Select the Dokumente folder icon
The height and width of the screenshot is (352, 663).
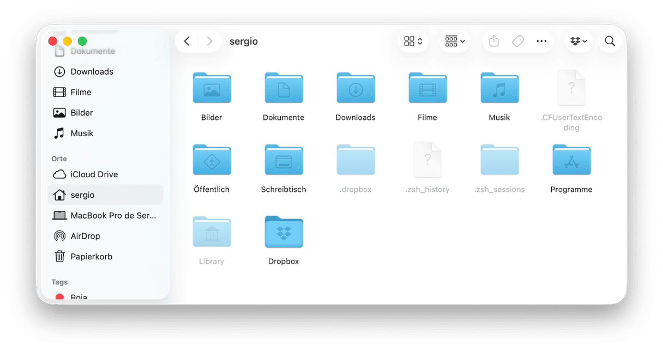(284, 88)
